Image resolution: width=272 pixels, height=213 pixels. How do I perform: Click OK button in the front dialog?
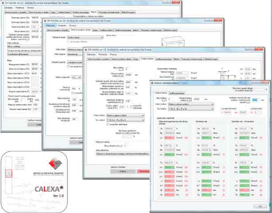260,207
